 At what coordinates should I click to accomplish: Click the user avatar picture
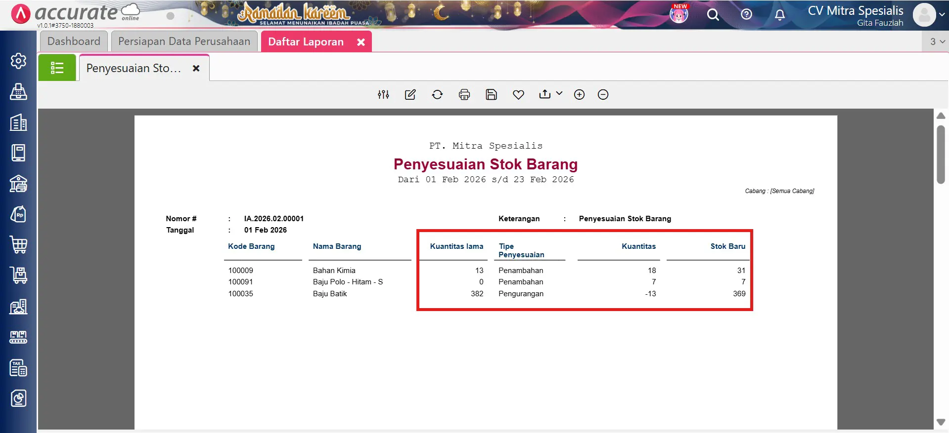924,15
